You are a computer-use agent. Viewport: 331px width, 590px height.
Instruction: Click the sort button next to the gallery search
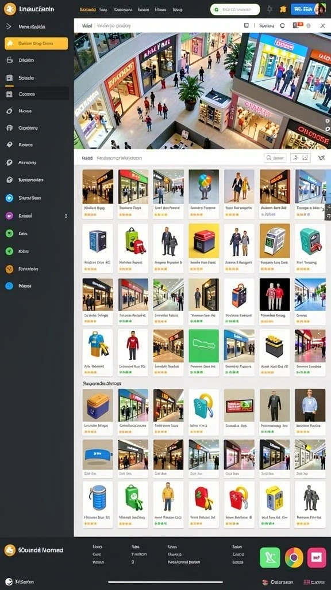point(301,158)
